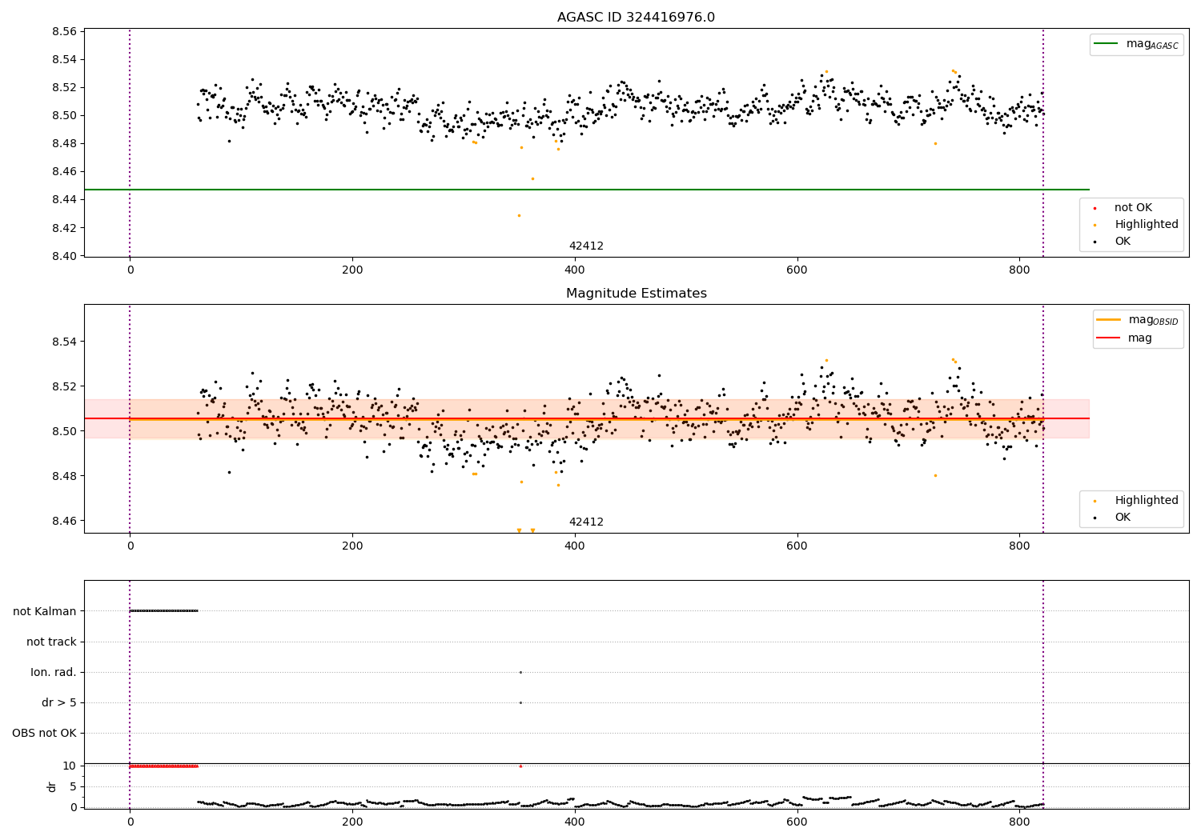
Task: Click the 'dr > 5' axis label
Action: pos(59,703)
